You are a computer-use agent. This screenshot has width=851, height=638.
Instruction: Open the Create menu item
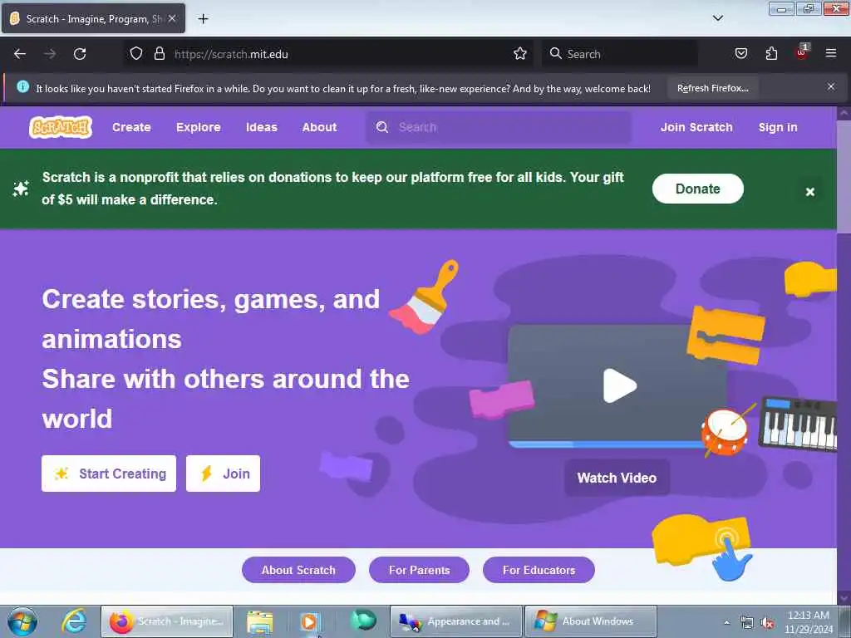click(131, 127)
